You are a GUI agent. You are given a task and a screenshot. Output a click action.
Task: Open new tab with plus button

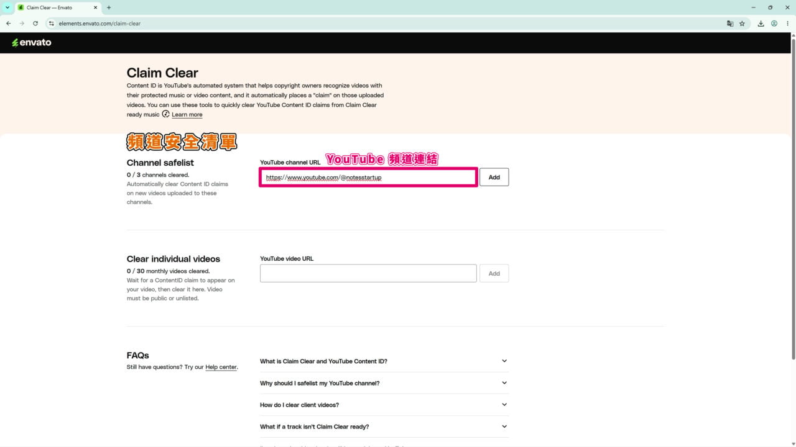click(109, 7)
